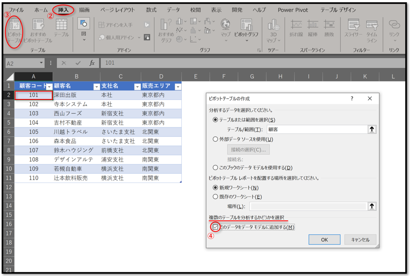The height and width of the screenshot is (276, 410).
Task: Click the Bing Maps add-in icon
Action: [147, 25]
